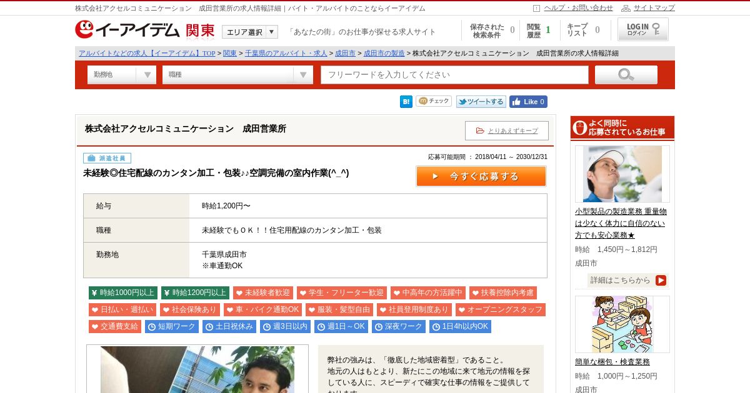Select the 中高年の方活躍中 tag
The height and width of the screenshot is (393, 750).
[428, 293]
